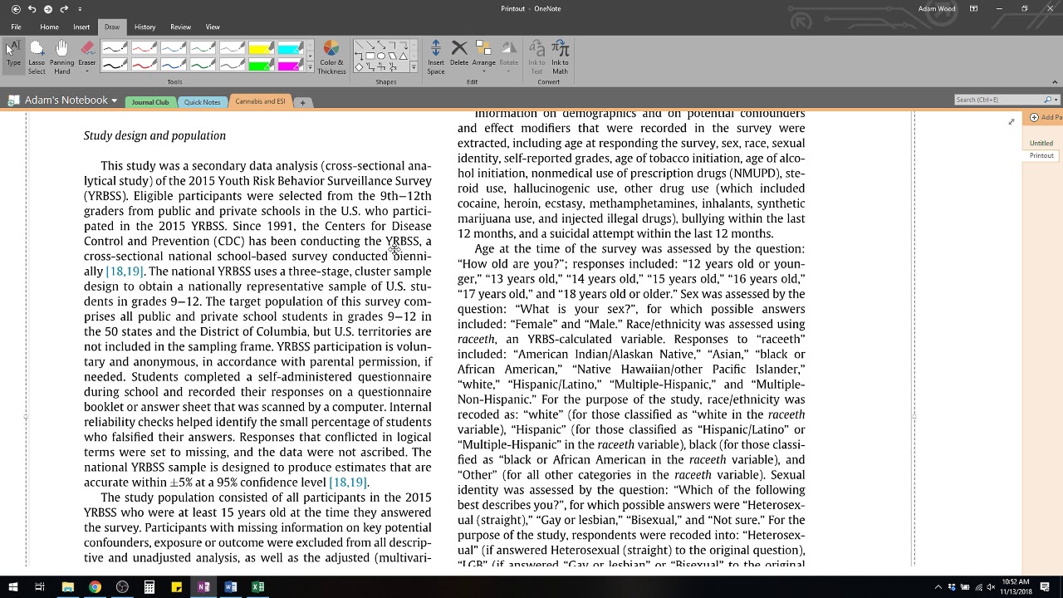Choose the Panning Hand tool
Viewport: 1063px width, 598px height.
[61, 56]
